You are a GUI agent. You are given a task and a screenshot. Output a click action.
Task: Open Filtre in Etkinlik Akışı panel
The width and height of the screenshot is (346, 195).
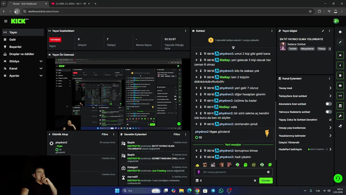click(105, 134)
